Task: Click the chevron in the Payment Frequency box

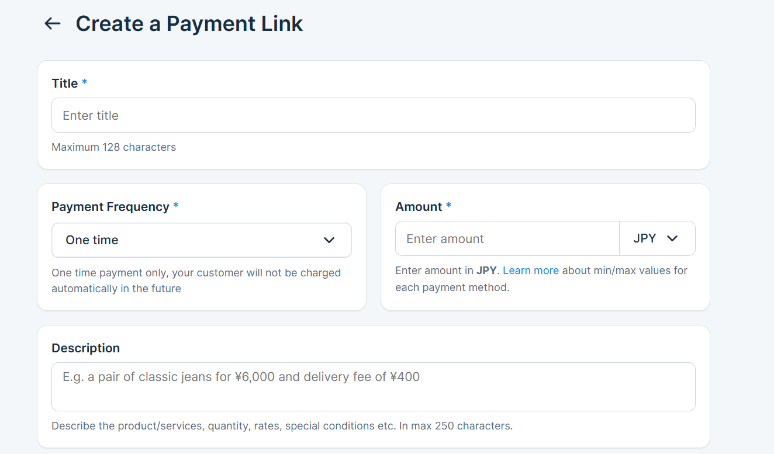Action: click(329, 240)
